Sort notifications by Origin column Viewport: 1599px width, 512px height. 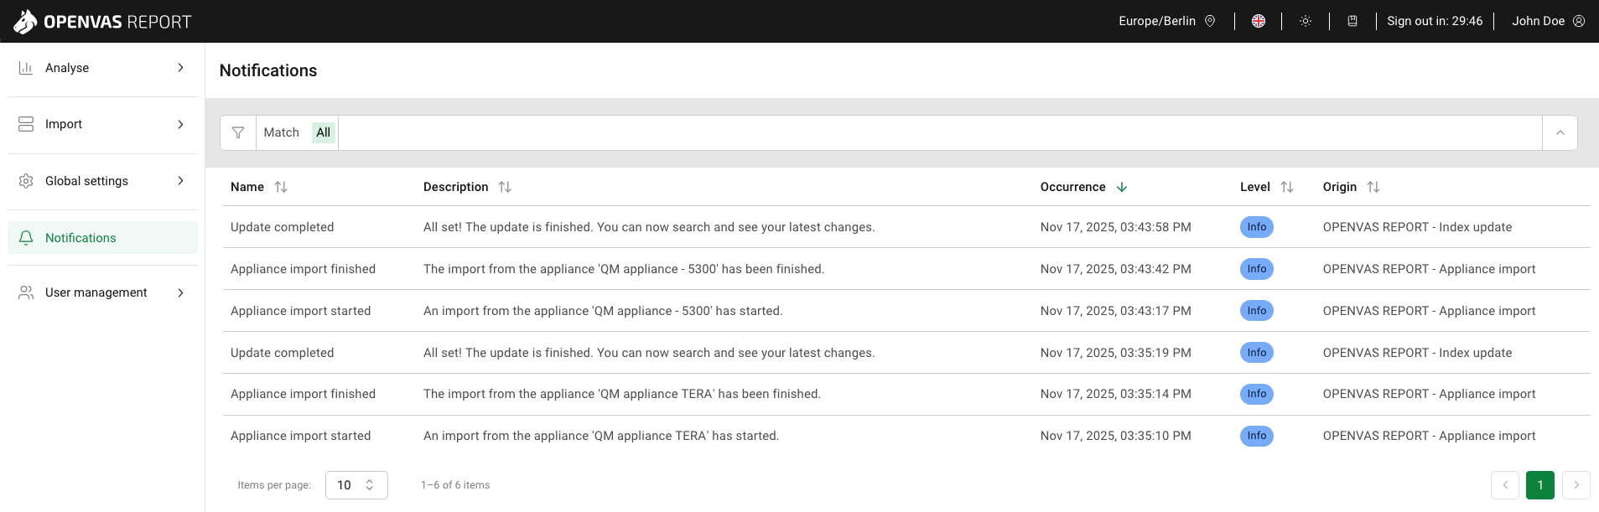[1373, 187]
